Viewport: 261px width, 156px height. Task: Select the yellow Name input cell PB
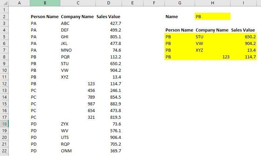(x=212, y=16)
